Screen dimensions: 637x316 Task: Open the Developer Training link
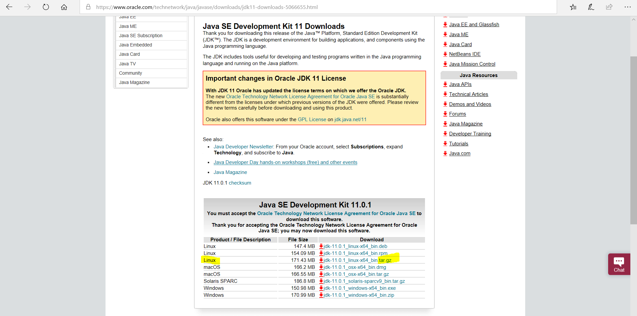click(x=470, y=134)
